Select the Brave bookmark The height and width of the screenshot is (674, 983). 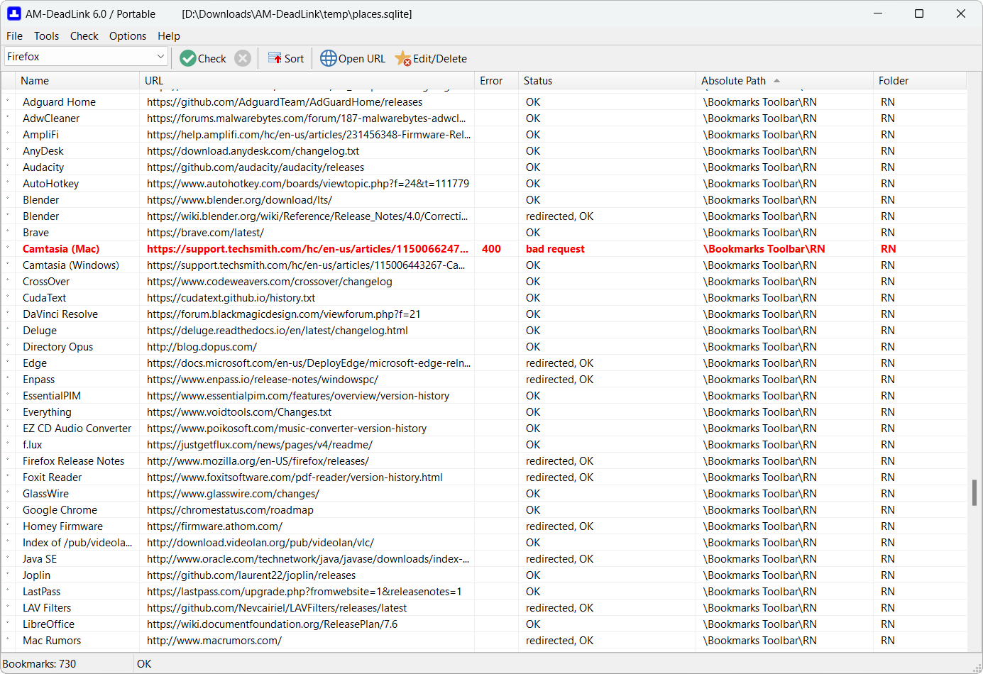click(x=36, y=233)
